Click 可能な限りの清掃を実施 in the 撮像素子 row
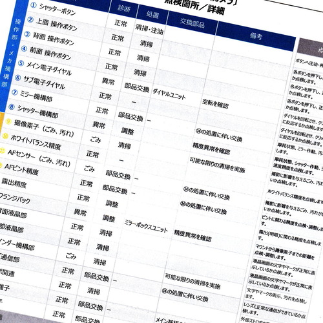The image size is (323, 323). click(x=217, y=165)
